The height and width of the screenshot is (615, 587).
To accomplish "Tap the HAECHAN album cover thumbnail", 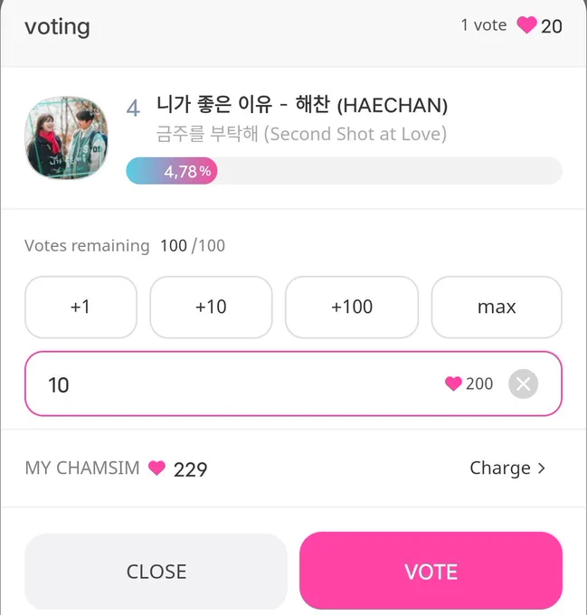I will click(x=66, y=138).
